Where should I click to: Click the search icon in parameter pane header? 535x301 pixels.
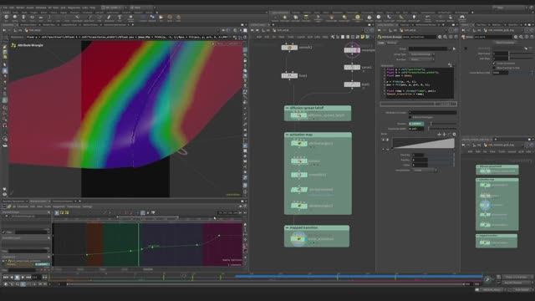click(446, 37)
